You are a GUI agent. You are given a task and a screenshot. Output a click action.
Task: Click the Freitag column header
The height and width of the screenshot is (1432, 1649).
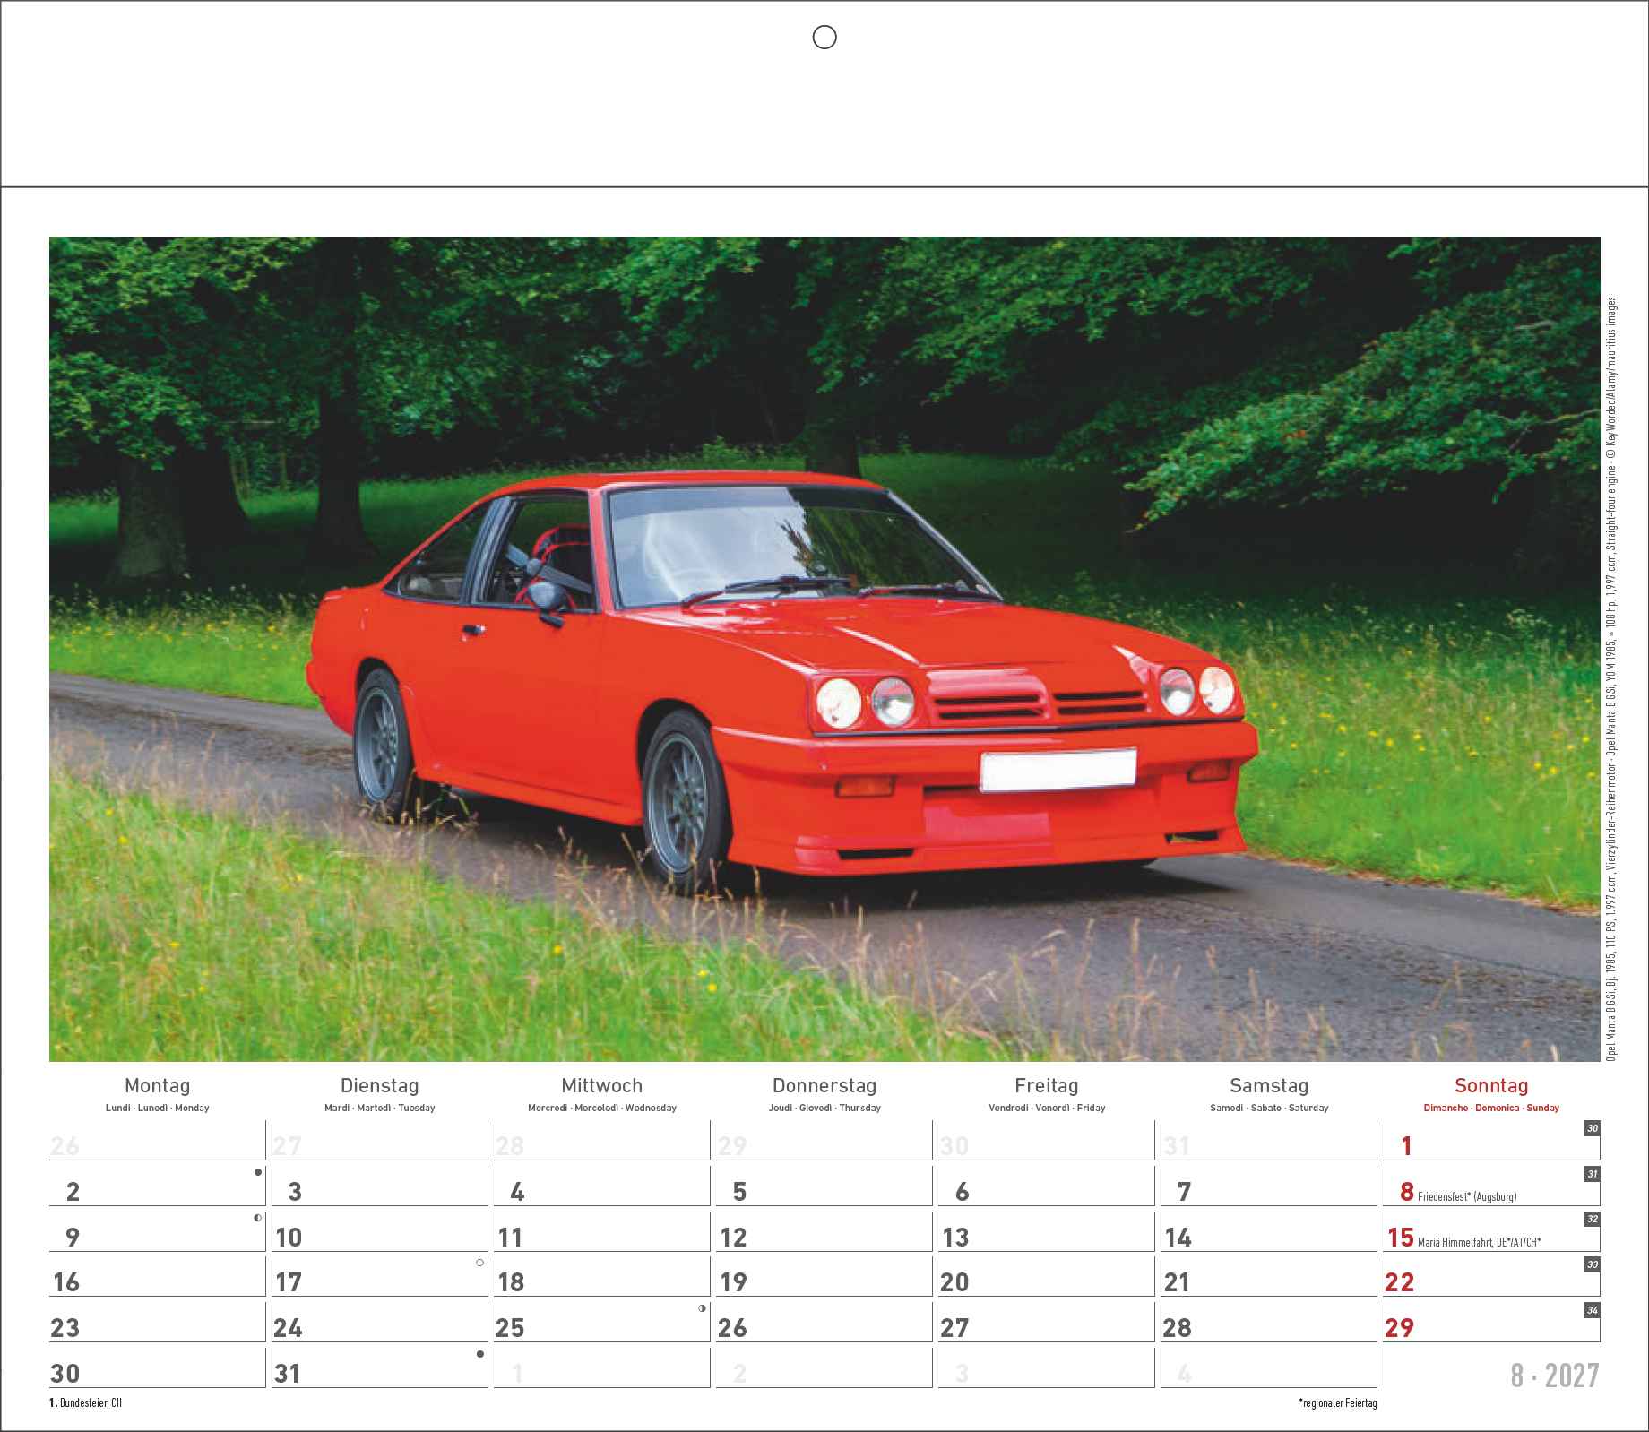coord(1047,1086)
